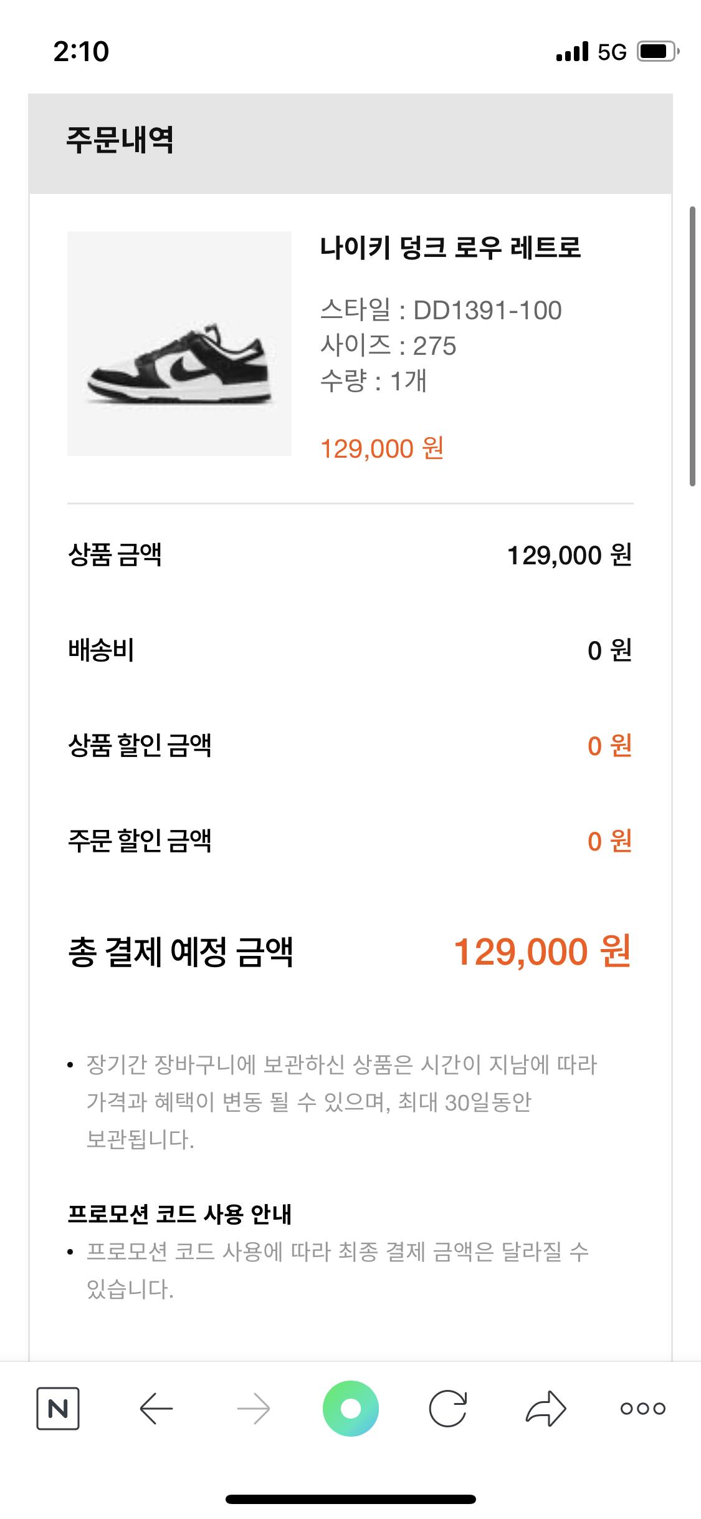701x1519 pixels.
Task: Tap the 5G signal indicator
Action: point(611,52)
